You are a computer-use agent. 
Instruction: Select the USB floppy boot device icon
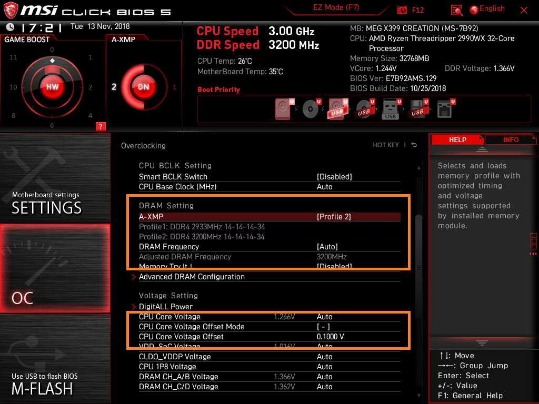pos(418,108)
